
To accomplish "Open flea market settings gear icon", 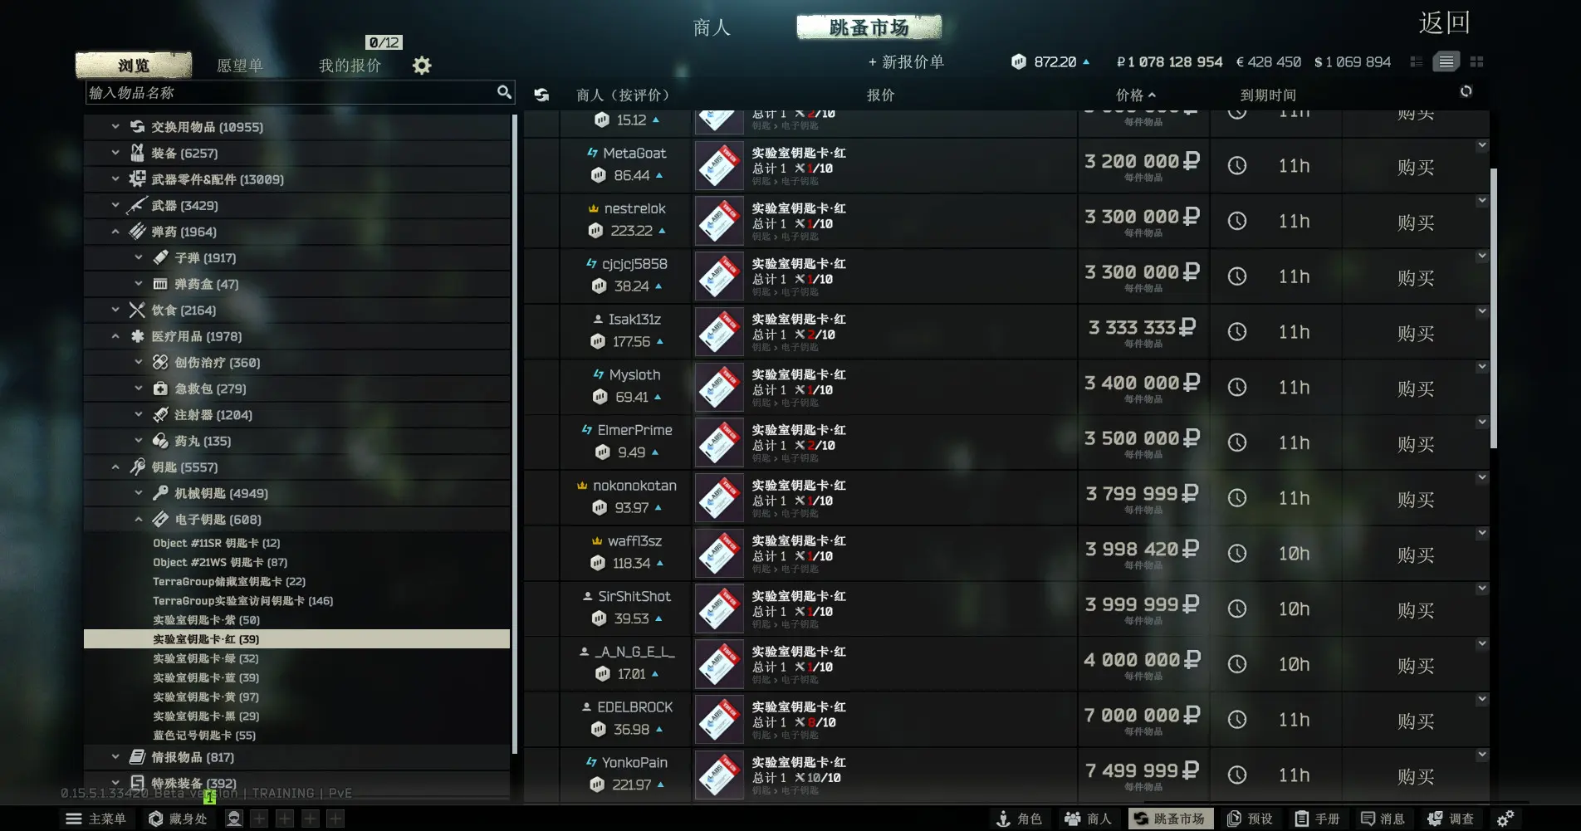I will [422, 66].
